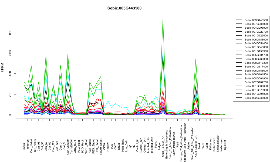Click the 400 y-axis tick label

point(10,73)
